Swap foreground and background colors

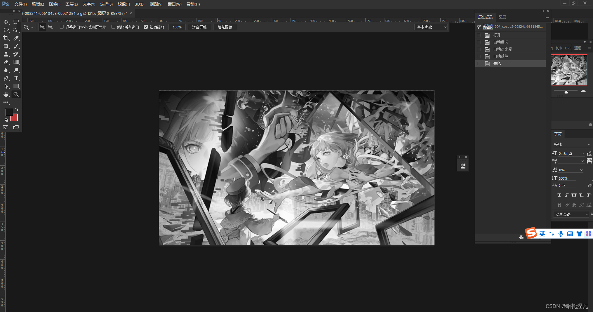coord(17,110)
